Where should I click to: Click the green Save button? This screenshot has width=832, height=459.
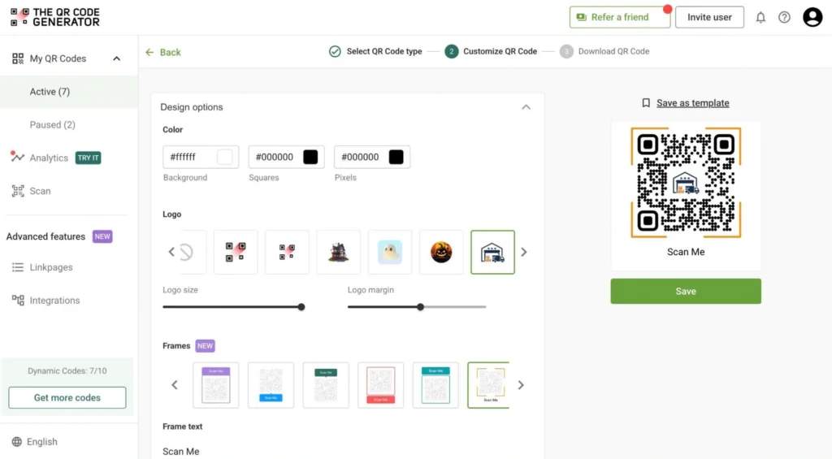pyautogui.click(x=686, y=292)
